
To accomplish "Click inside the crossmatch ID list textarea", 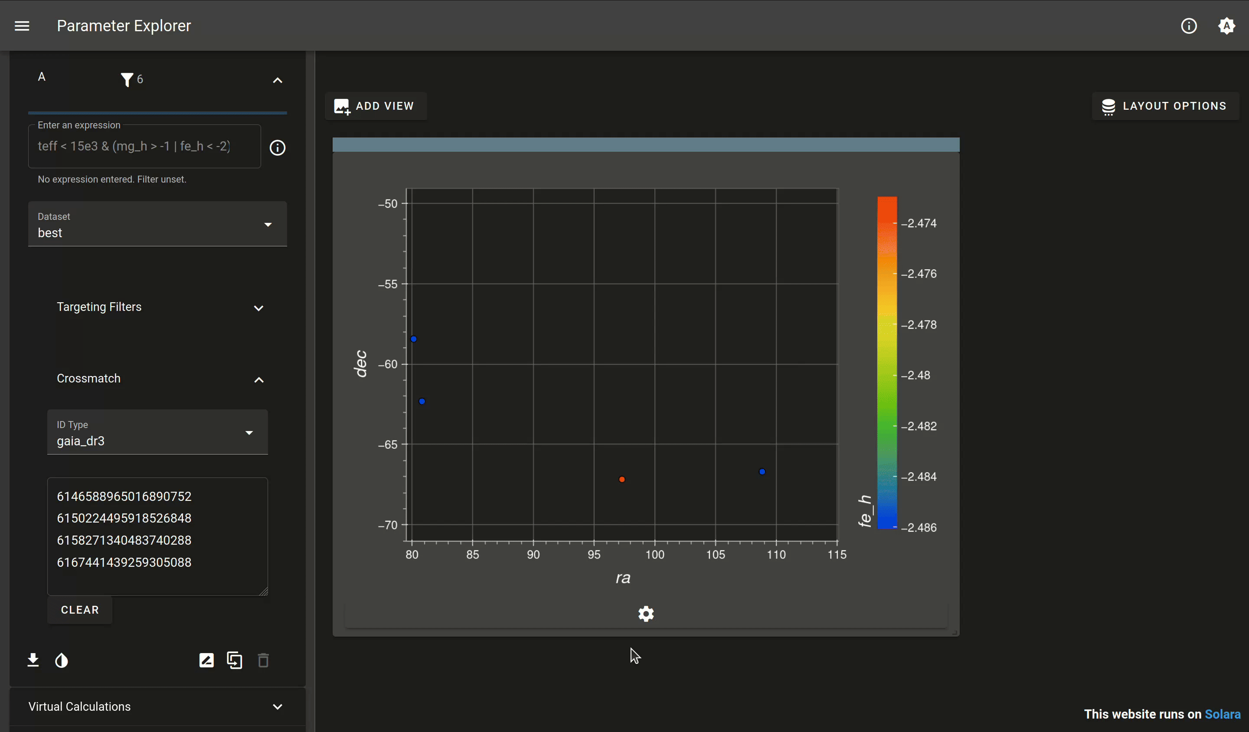I will [157, 536].
